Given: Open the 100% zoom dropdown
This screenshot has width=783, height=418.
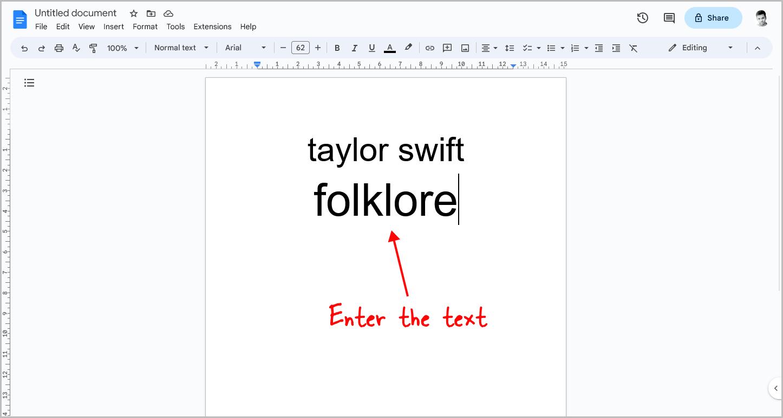Looking at the screenshot, I should 123,48.
